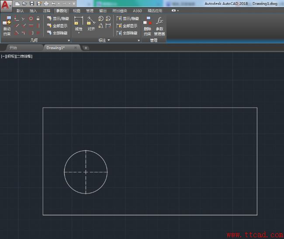
Task: Open 几何 panel constraint settings launcher
Action: coord(69,40)
